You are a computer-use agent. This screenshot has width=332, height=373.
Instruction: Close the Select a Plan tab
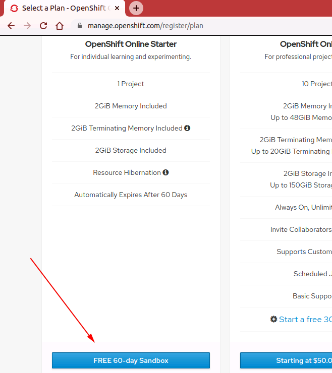tap(117, 8)
